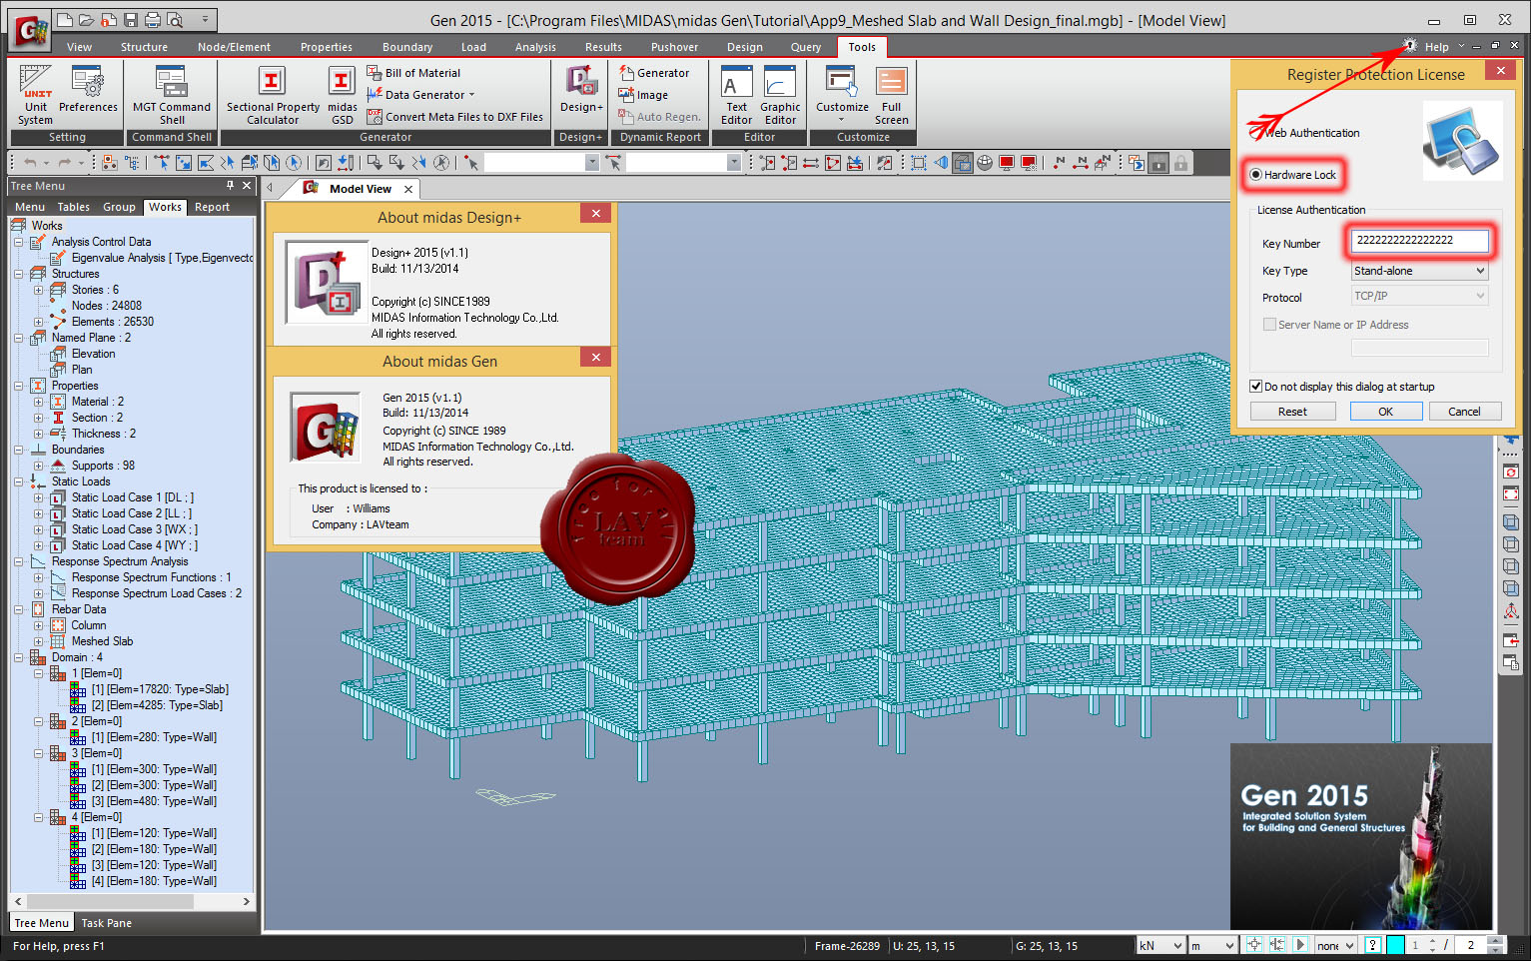
Task: Open the 'none' dropdown in status bar
Action: 1335,945
